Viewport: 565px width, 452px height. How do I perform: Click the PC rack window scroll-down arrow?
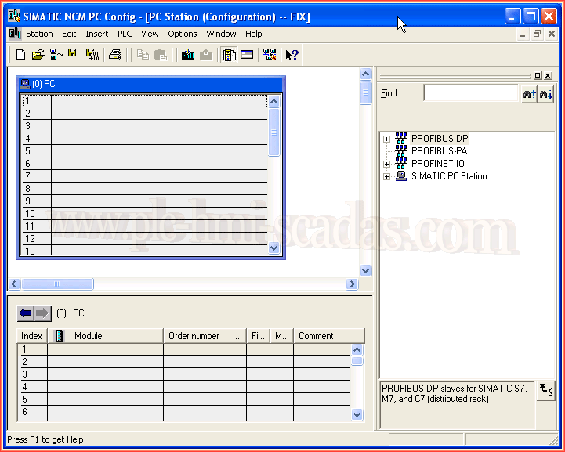pyautogui.click(x=273, y=248)
